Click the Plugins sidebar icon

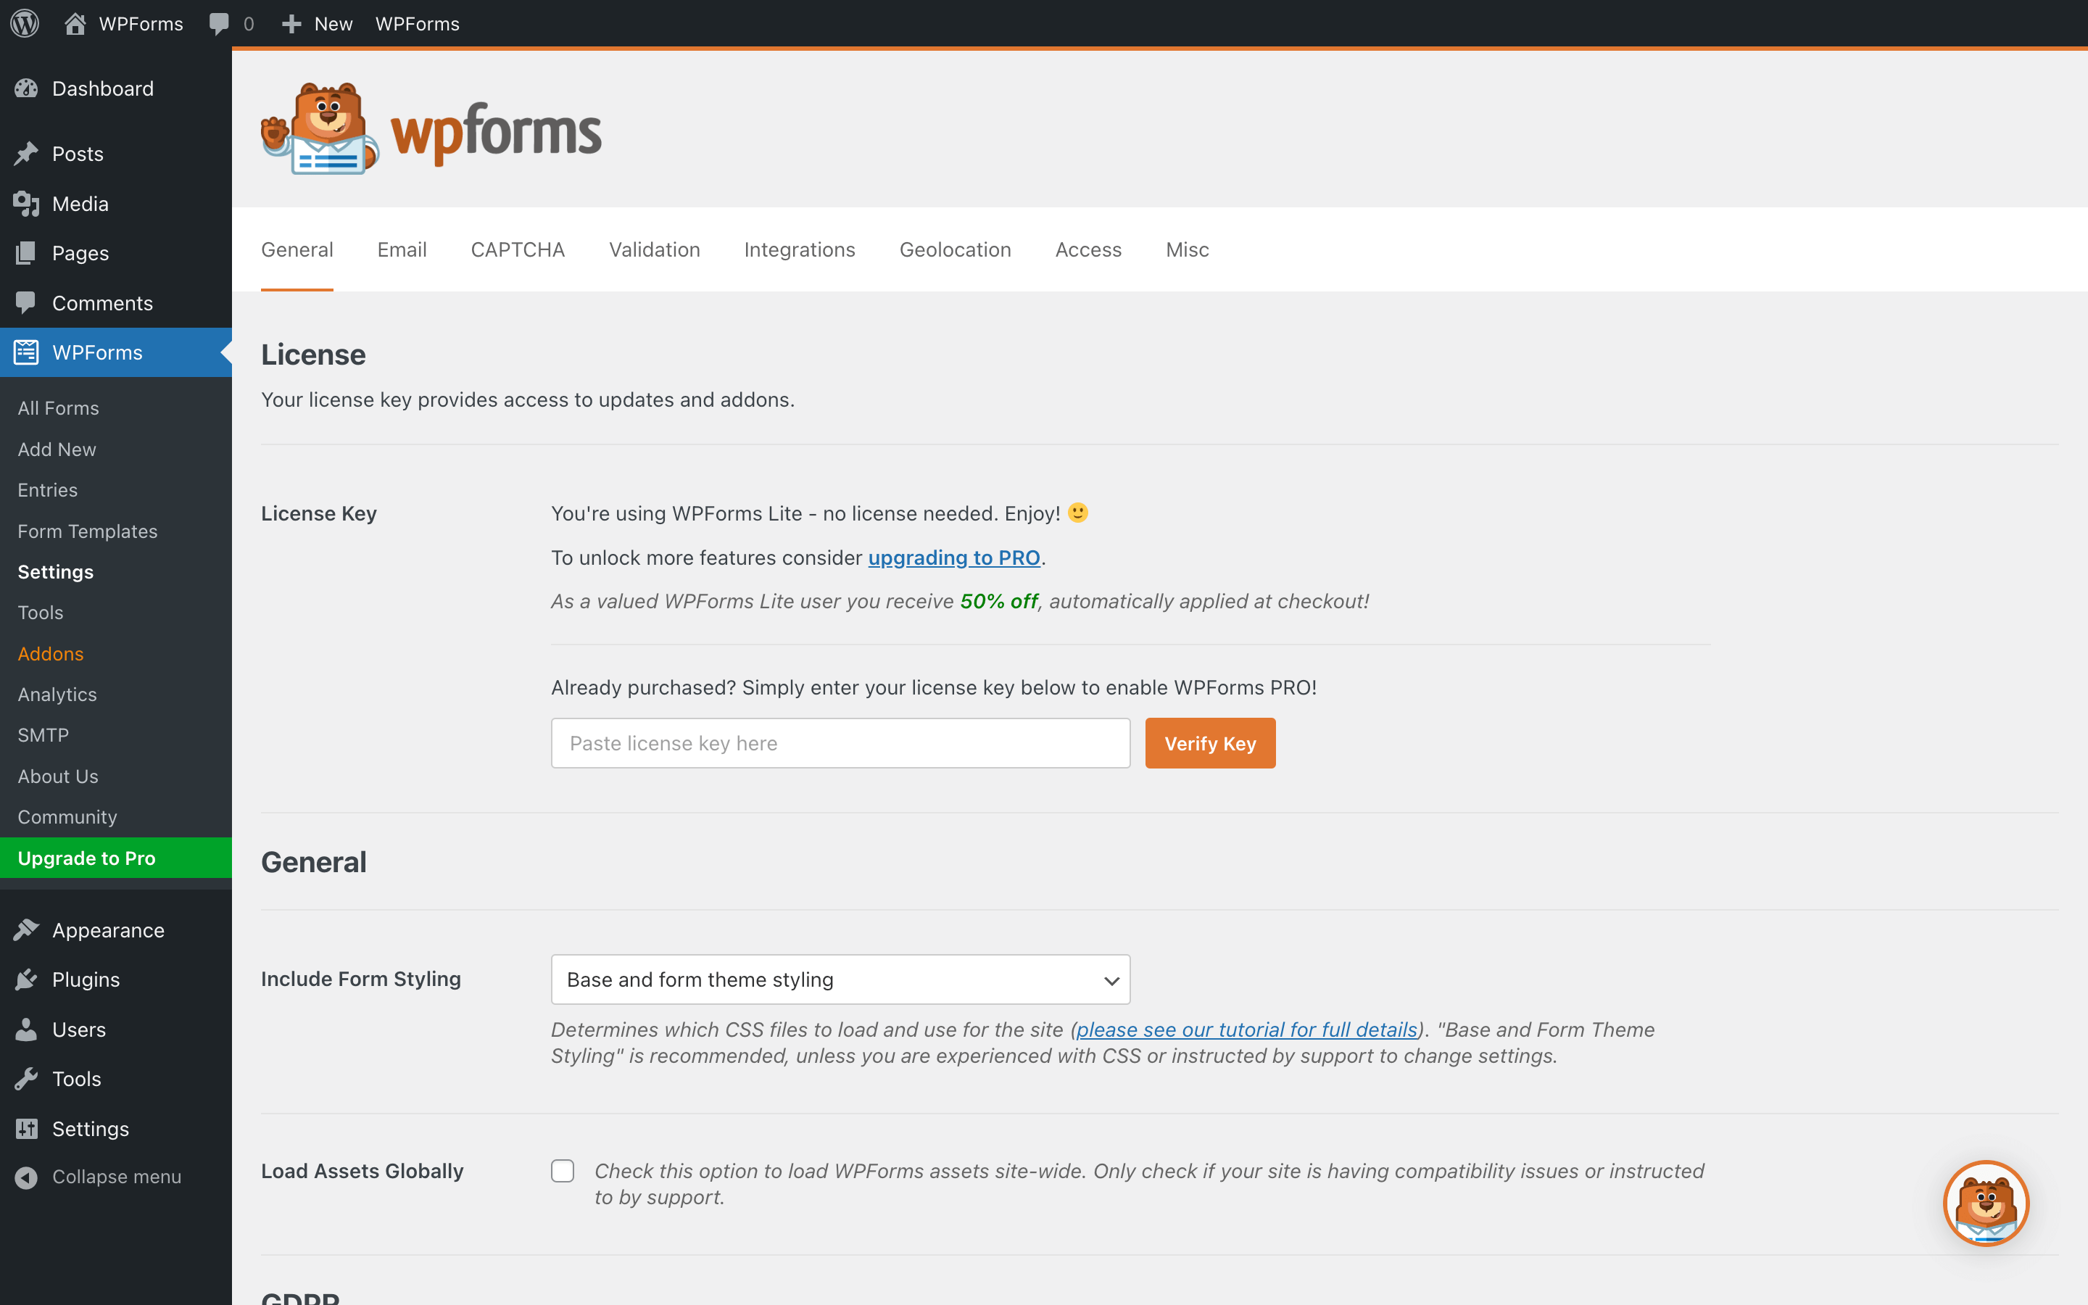point(27,980)
